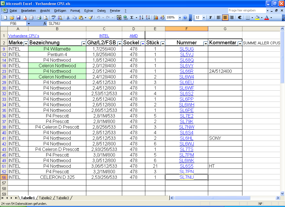Open Kommentar column filter dropdown
This screenshot has width=285, height=207.
pyautogui.click(x=240, y=44)
